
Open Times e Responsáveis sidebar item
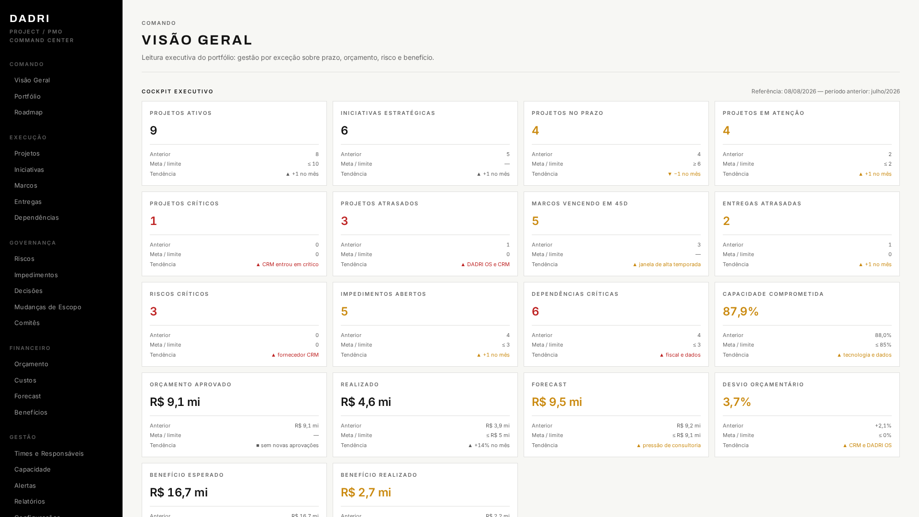(61, 453)
